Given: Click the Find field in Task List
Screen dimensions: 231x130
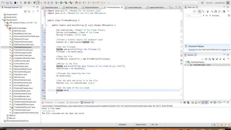Looking at the screenshot, I should 193,16.
